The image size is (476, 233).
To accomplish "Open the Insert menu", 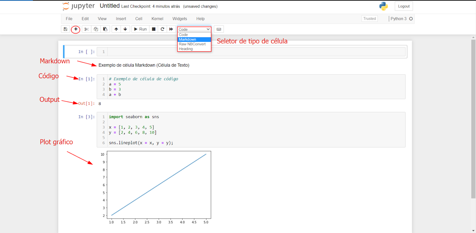I will [121, 19].
